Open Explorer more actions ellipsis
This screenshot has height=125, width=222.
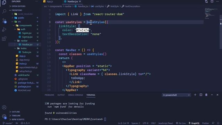click(x=36, y=1)
